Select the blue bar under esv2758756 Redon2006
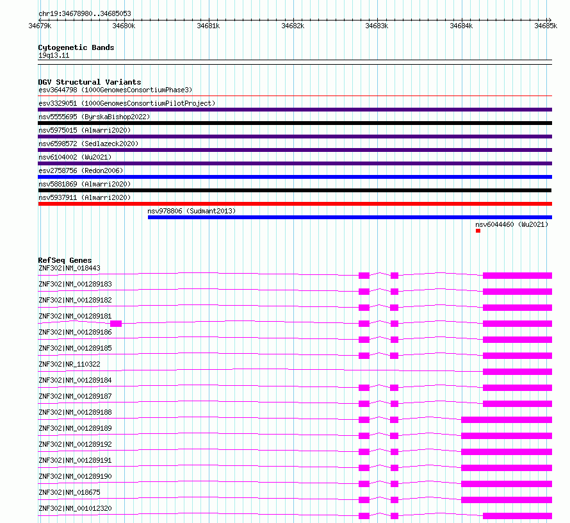This screenshot has height=523, width=570. click(x=295, y=177)
